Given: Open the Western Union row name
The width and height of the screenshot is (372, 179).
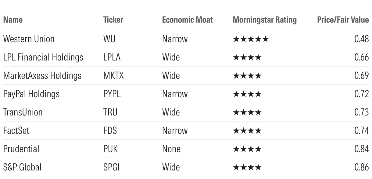Looking at the screenshot, I should click(x=29, y=39).
